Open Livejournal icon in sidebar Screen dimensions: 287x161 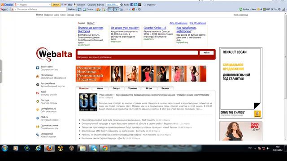pyautogui.click(x=38, y=135)
